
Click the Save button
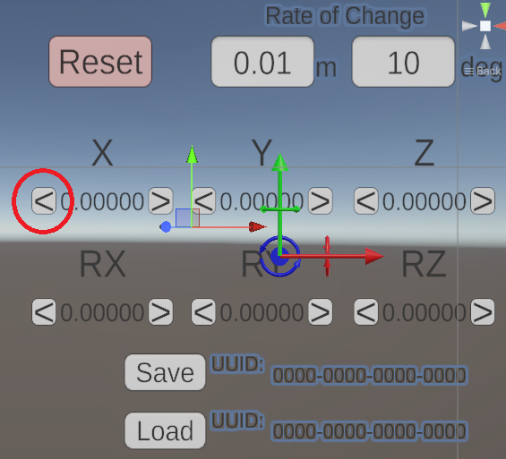point(165,372)
